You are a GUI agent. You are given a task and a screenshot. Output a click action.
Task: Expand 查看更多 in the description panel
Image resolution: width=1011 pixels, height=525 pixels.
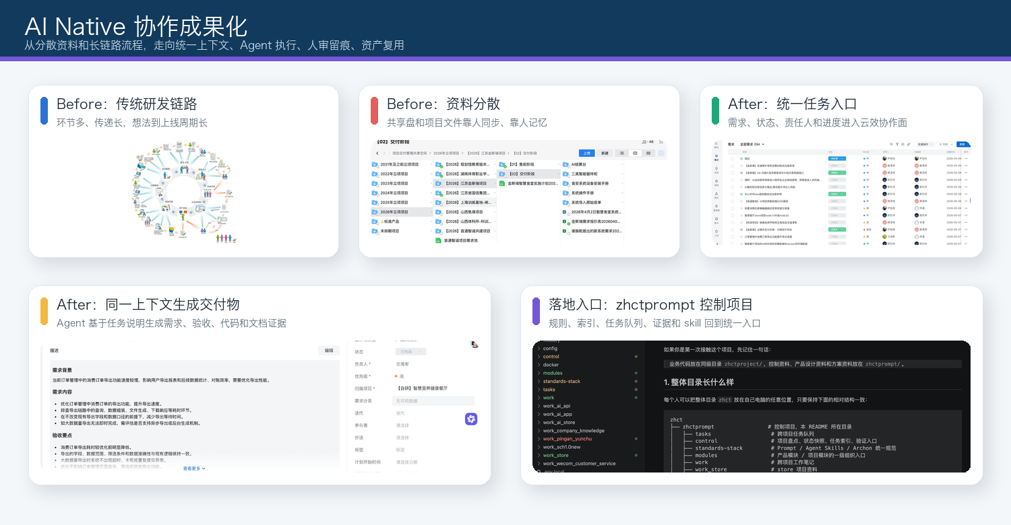point(194,468)
